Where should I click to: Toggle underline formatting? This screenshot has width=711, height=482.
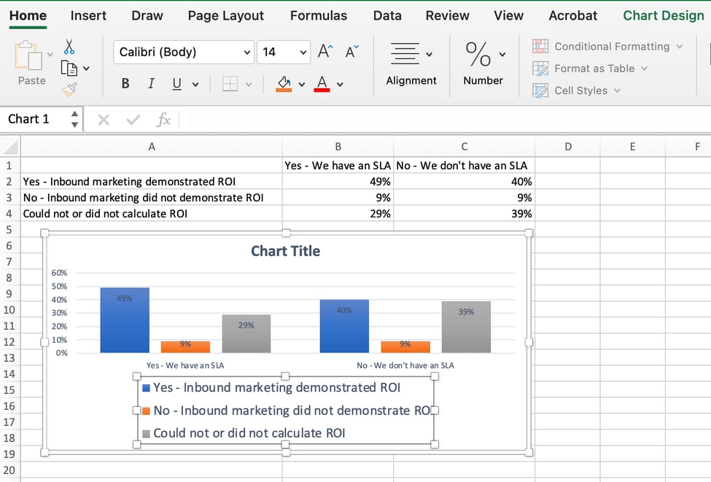[176, 83]
